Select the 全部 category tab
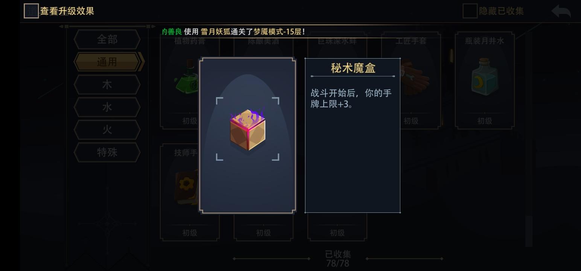This screenshot has height=271, width=581. click(107, 40)
